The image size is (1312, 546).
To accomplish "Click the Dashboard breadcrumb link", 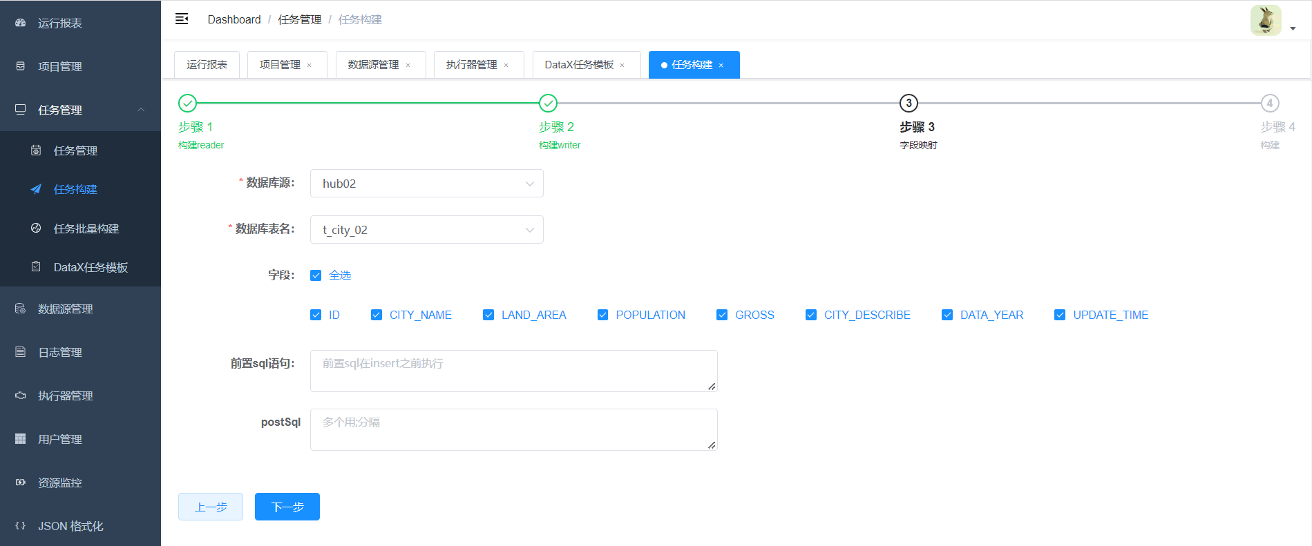I will pyautogui.click(x=234, y=19).
